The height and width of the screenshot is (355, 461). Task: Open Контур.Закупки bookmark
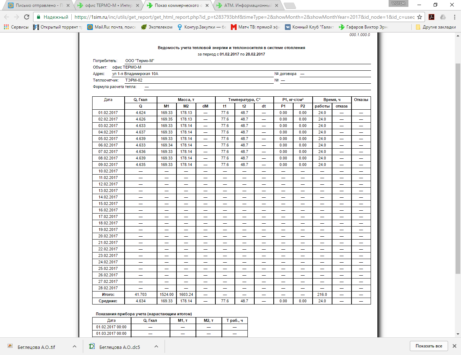coord(202,27)
